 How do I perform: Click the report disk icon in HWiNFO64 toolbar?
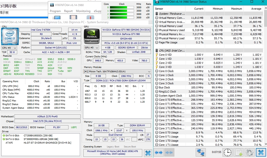(x=73, y=17)
